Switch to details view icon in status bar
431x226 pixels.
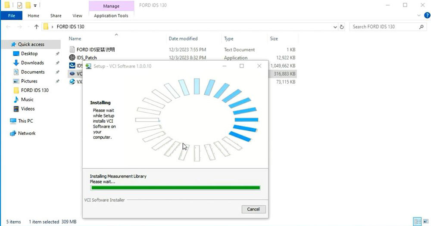point(417,221)
